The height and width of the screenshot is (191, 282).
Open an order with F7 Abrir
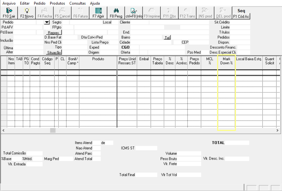98,13
